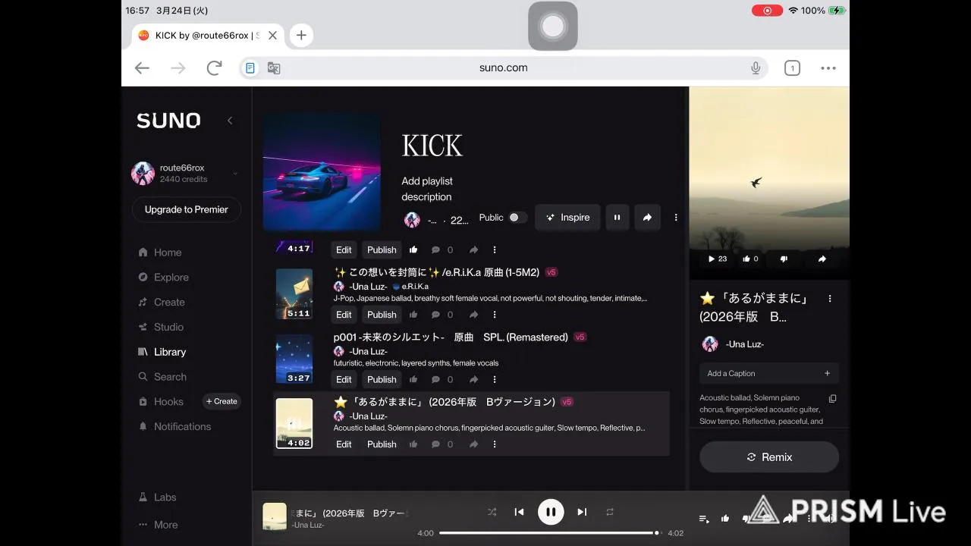Dislike the song in detail panel
Screen dimensions: 971x546
coord(784,259)
